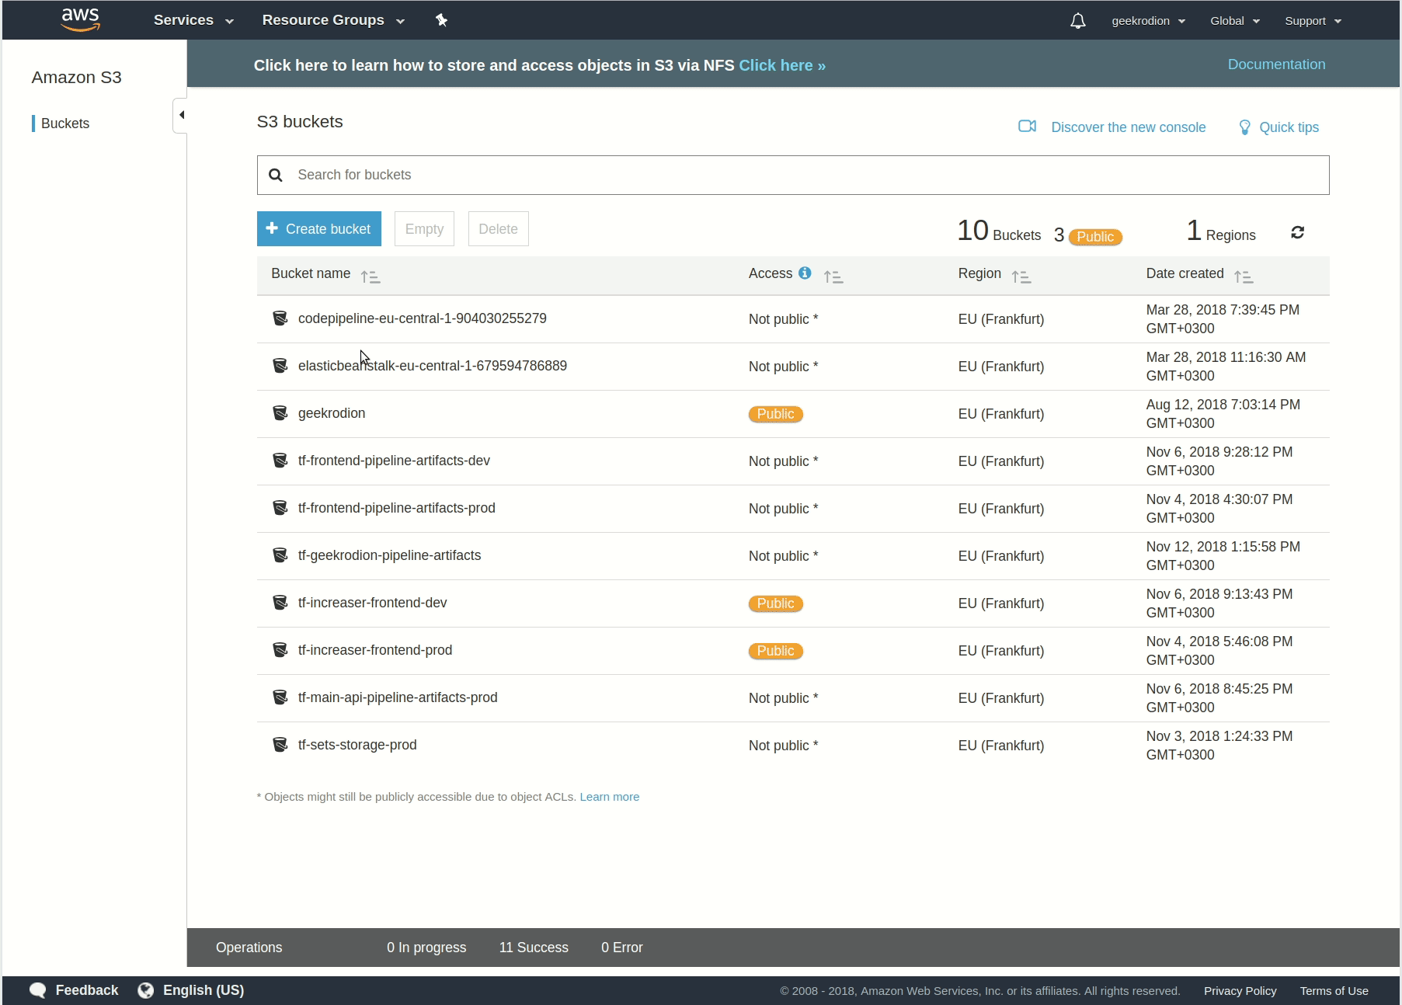The height and width of the screenshot is (1005, 1402).
Task: Open the Quick tips link
Action: point(1289,127)
